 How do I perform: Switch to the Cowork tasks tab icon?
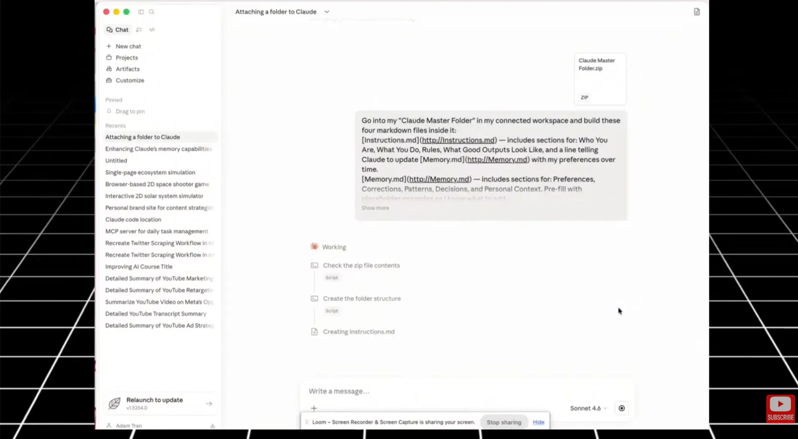[x=139, y=30]
